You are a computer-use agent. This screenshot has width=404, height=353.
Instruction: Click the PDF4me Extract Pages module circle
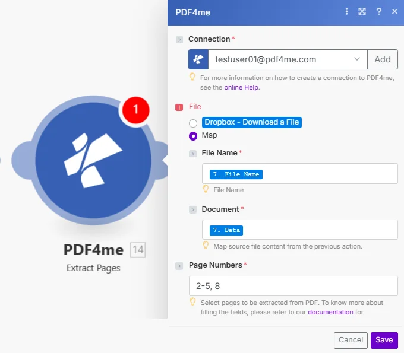click(x=93, y=160)
